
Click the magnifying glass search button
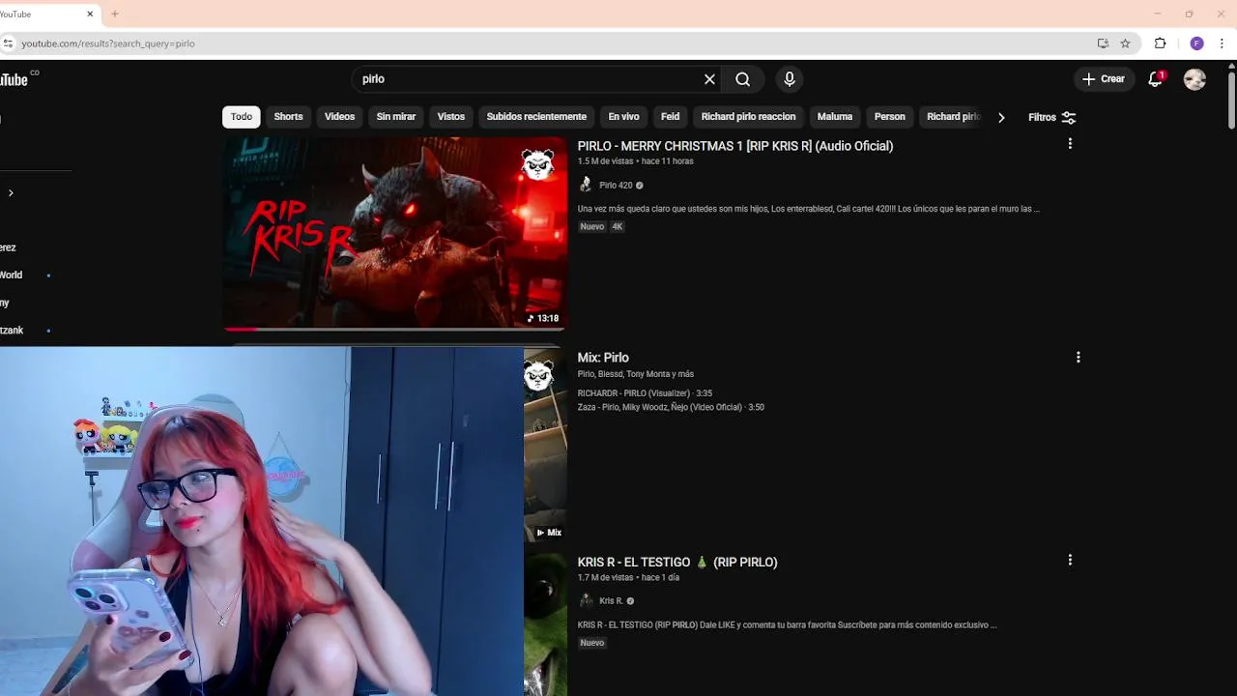point(742,79)
